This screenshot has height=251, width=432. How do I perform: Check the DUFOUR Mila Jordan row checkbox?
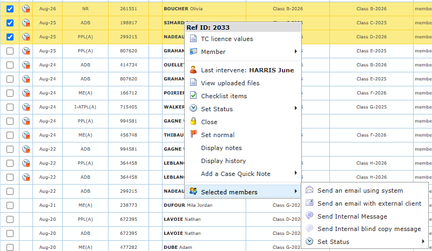click(x=10, y=205)
